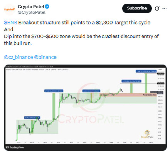The width and height of the screenshot is (168, 152).
Task: Click the Accumulation Zone label on chart
Action: point(149,94)
